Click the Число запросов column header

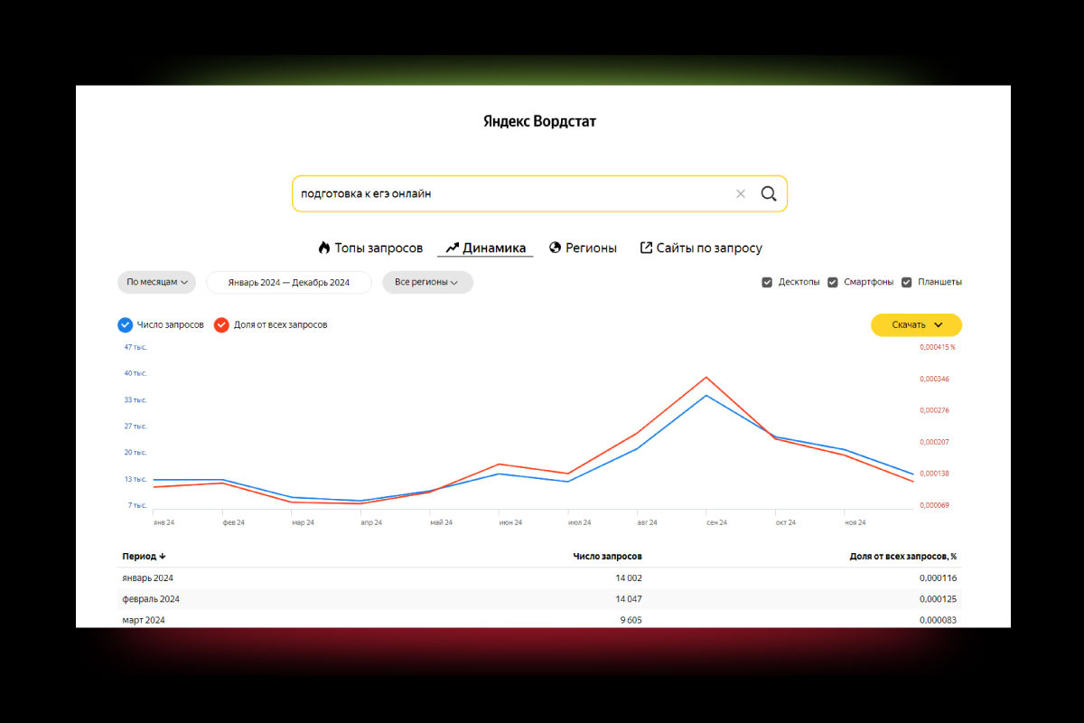tap(608, 557)
